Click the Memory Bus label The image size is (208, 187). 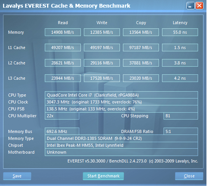[x=20, y=131]
